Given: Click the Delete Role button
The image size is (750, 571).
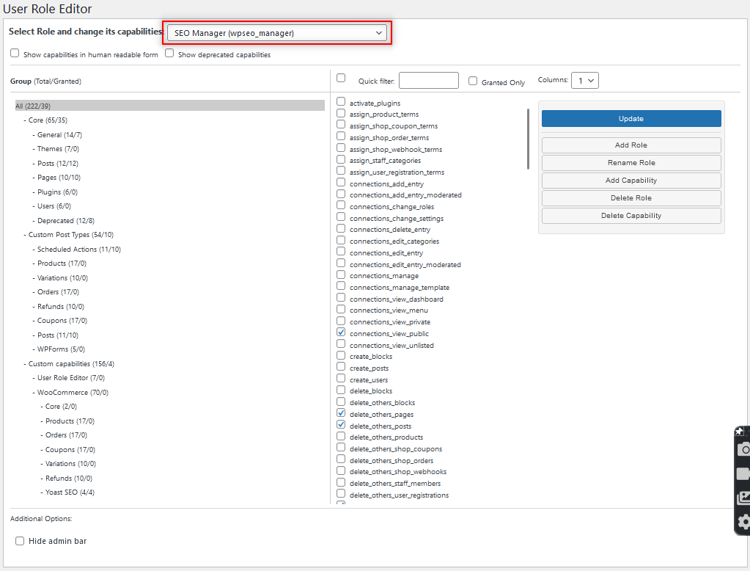Looking at the screenshot, I should [x=631, y=198].
